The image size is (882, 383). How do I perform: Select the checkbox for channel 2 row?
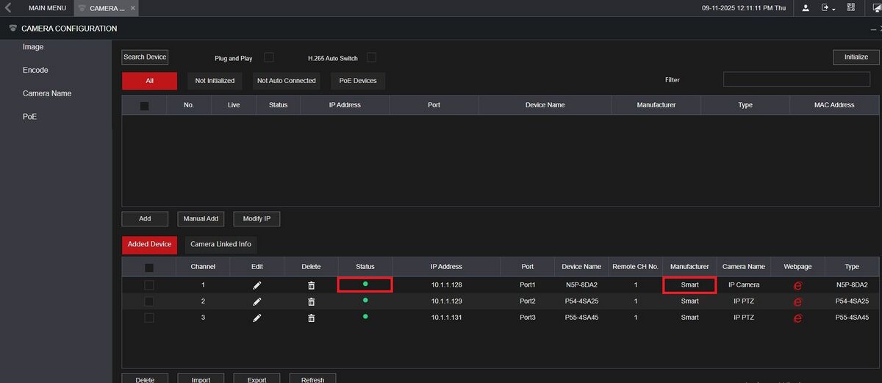coord(149,301)
